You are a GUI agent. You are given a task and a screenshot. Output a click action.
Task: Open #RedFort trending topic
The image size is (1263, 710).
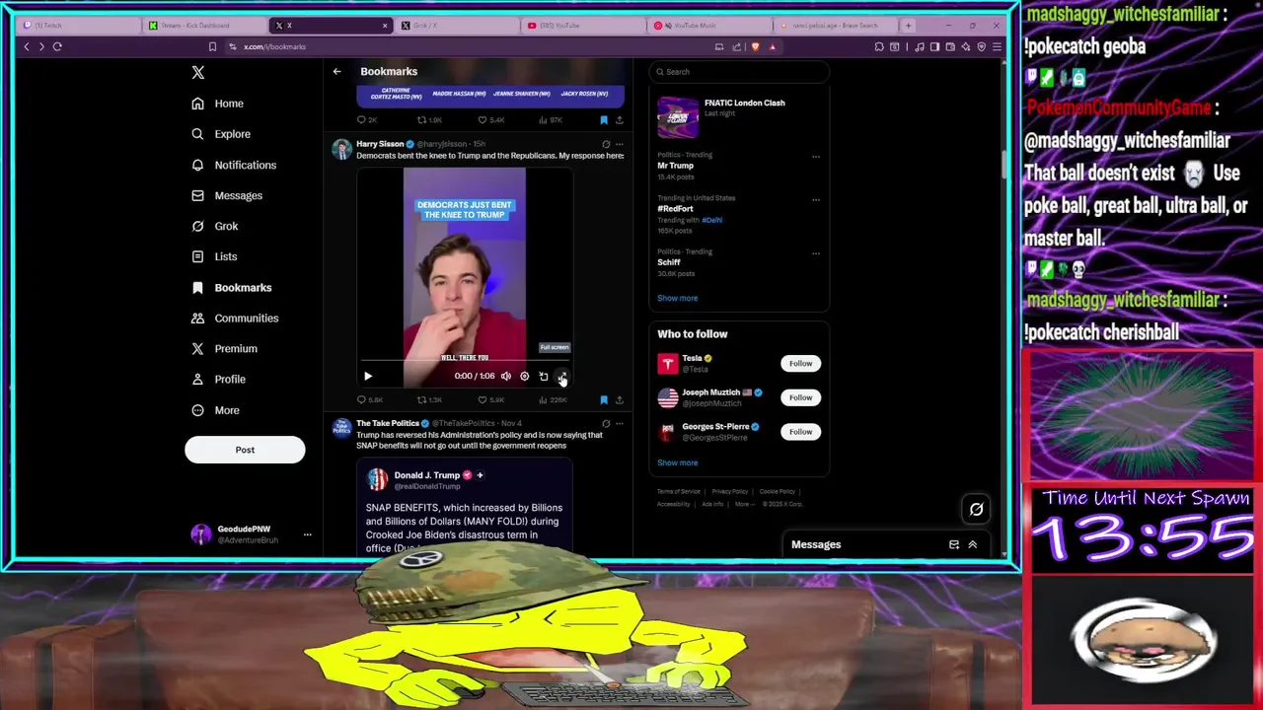(x=676, y=209)
